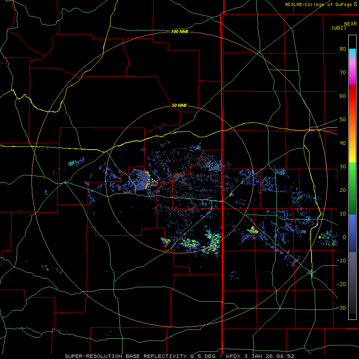Image resolution: width=359 pixels, height=359 pixels.
Task: Click the 50 NMI range ring label
Action: pyautogui.click(x=179, y=106)
